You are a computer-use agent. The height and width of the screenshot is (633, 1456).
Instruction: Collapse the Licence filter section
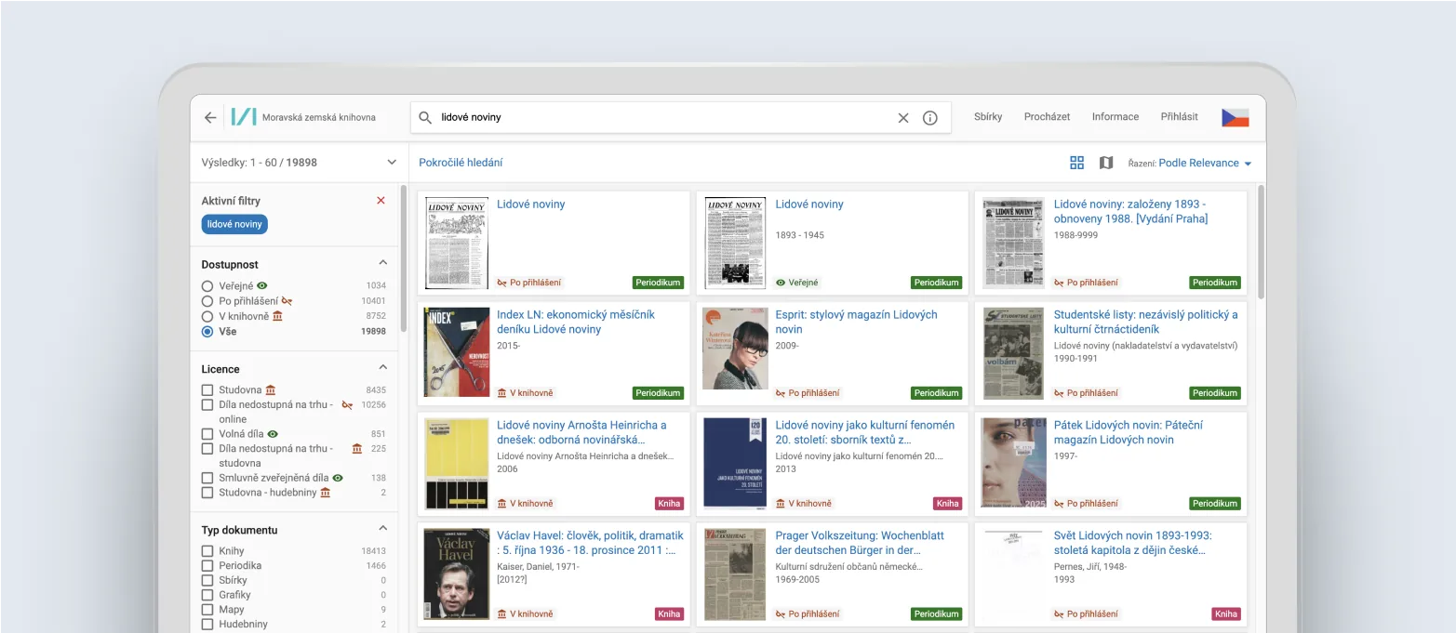pyautogui.click(x=382, y=368)
